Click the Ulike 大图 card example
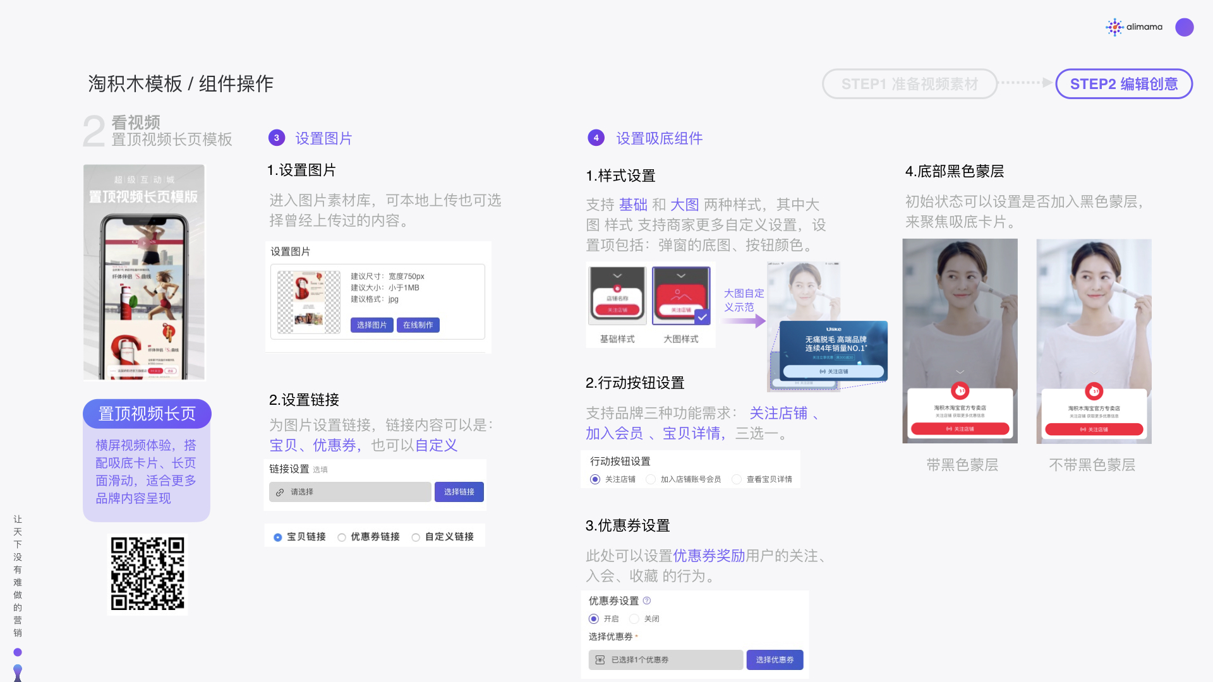The height and width of the screenshot is (682, 1213). [x=833, y=350]
